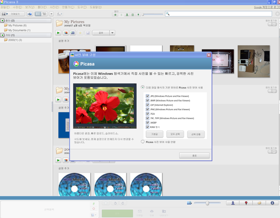Click the save disk icon in My Pictures header
Image resolution: width=280 pixels, height=218 pixels.
[87, 33]
